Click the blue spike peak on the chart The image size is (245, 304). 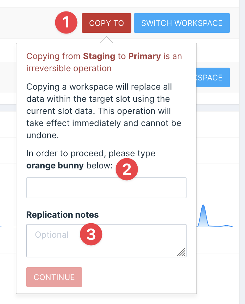203,206
